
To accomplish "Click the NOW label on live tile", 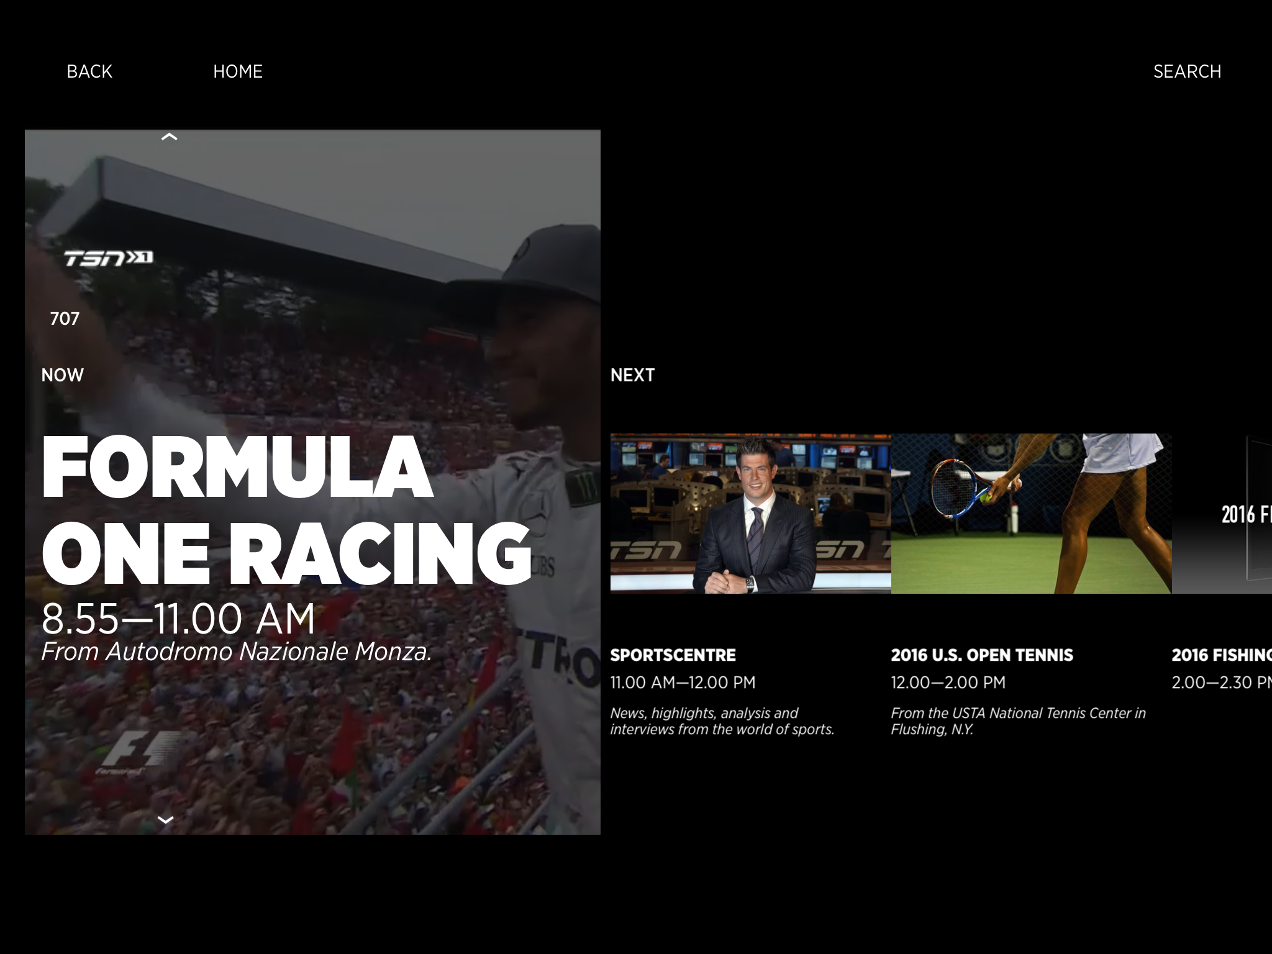I will coord(62,375).
